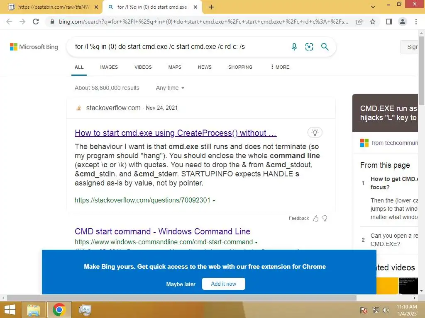Screen dimensions: 425x318
Task: Click Action Center flag tray icon
Action: (x=364, y=310)
